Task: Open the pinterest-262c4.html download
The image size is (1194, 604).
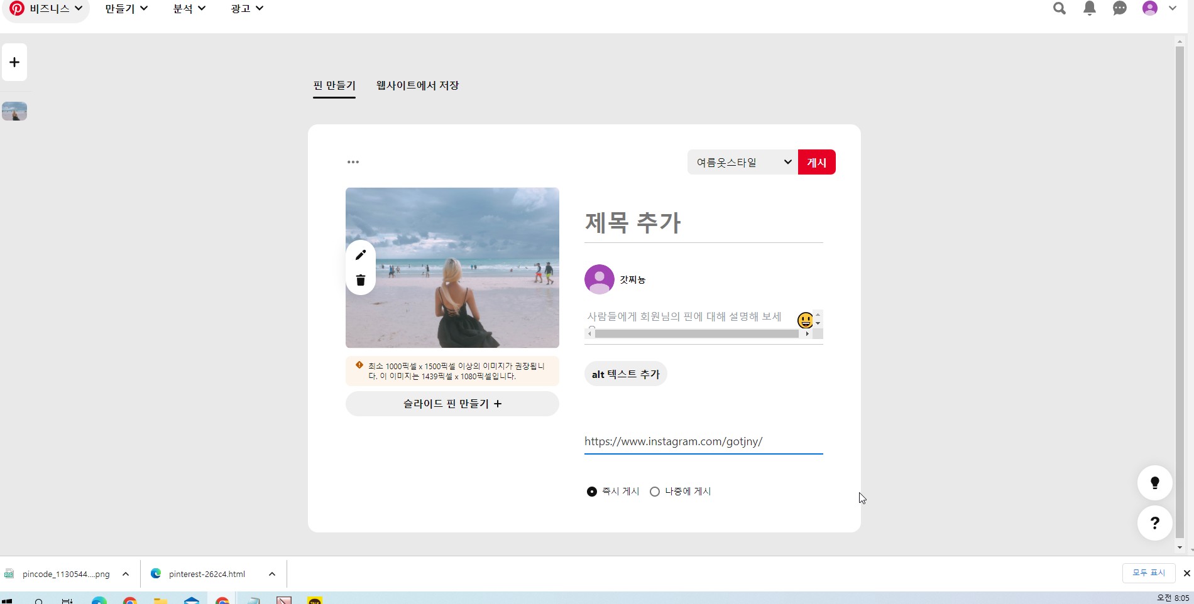Action: (207, 574)
